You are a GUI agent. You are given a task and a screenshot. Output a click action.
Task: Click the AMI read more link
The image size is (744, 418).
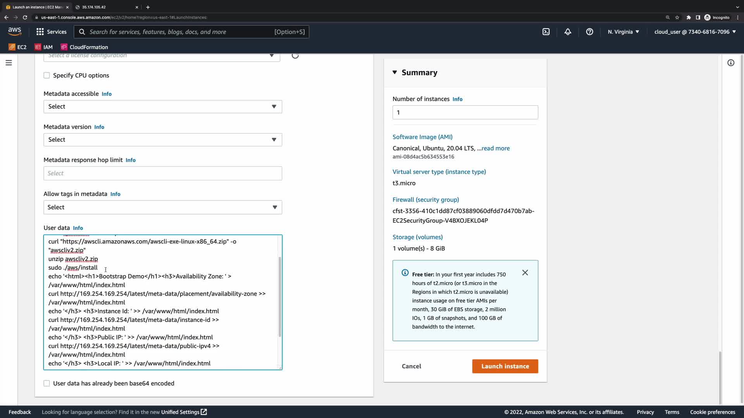(x=495, y=148)
